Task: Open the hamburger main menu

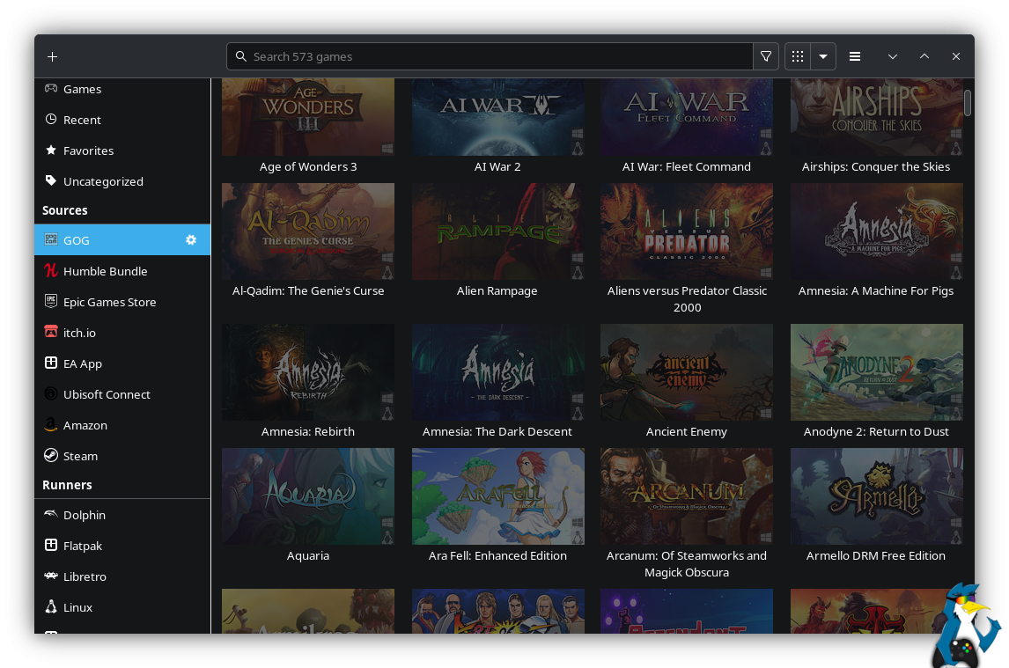Action: point(855,56)
